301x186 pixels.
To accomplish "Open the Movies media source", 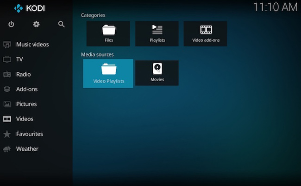I will (x=157, y=73).
